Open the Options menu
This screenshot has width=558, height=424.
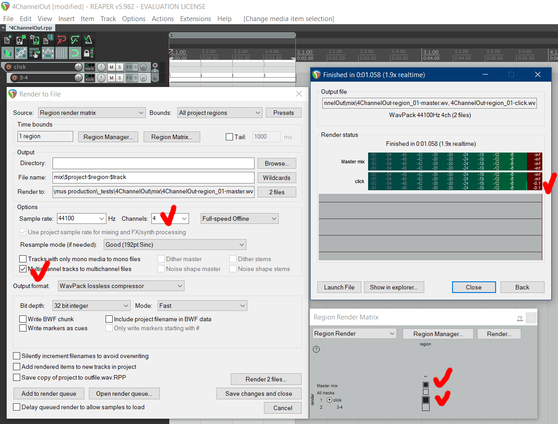click(x=134, y=19)
